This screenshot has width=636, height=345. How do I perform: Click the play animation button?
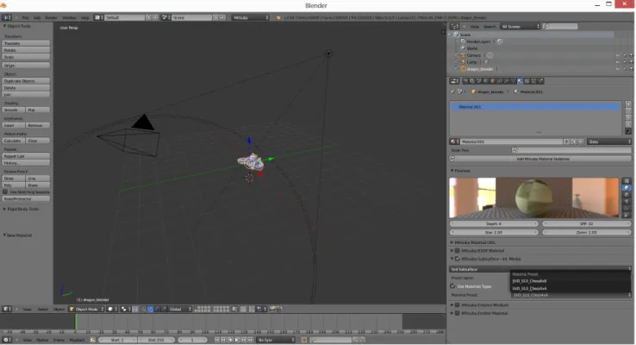(237, 340)
